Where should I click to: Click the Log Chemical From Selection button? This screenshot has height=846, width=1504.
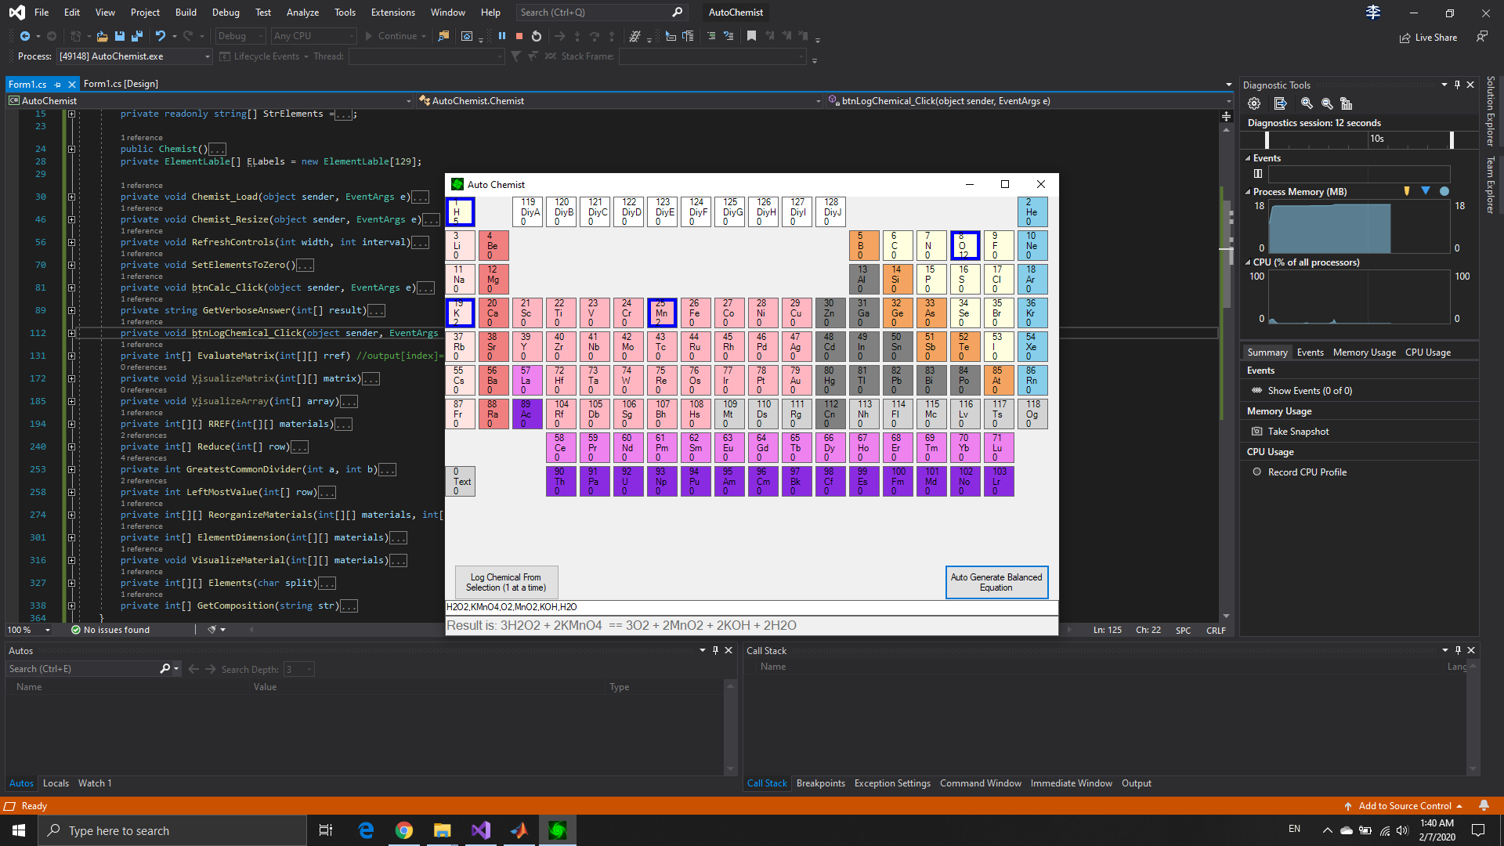506,583
